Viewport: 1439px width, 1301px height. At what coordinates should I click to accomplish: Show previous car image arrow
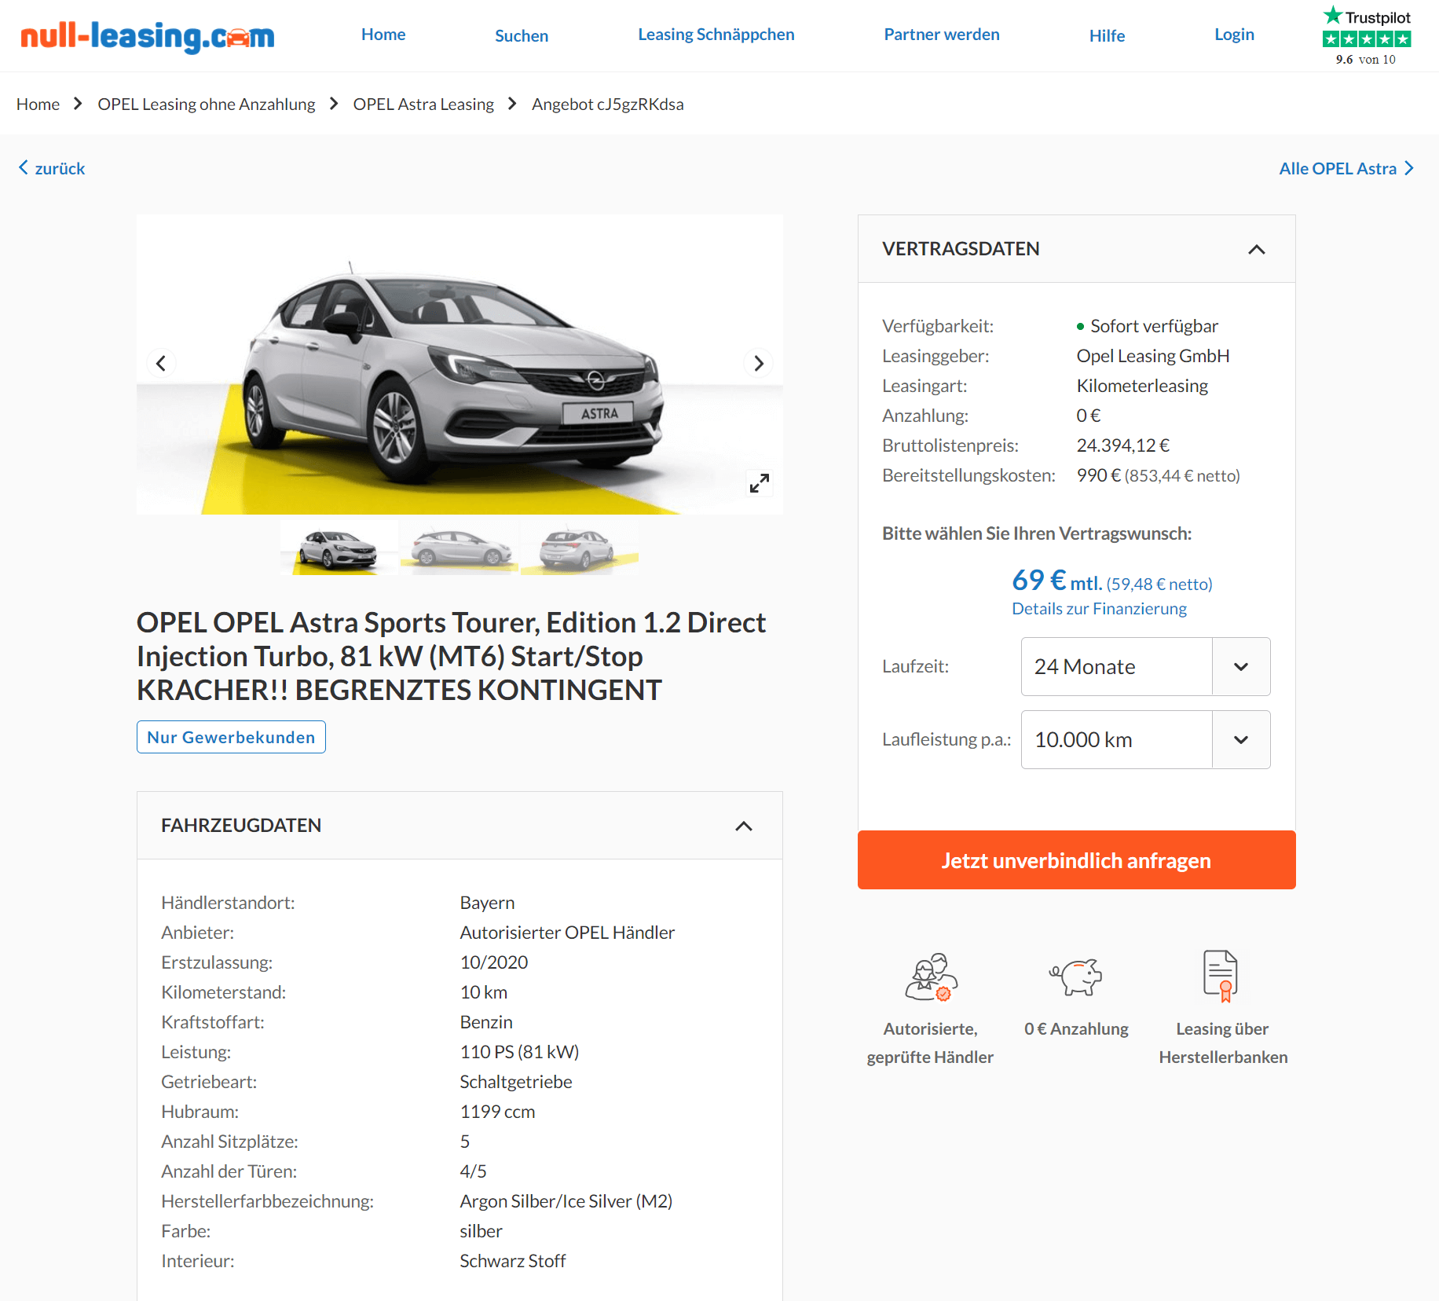(161, 363)
